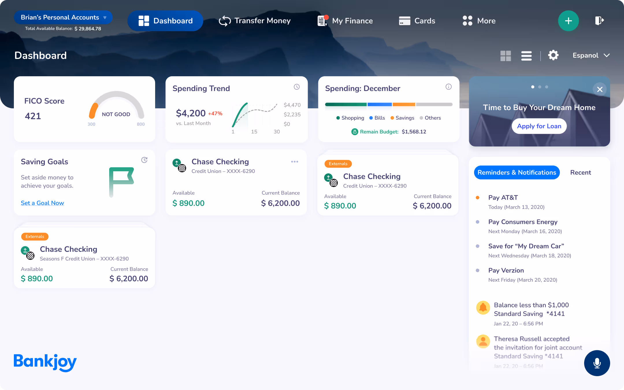Open the Transfer Money section
This screenshot has width=624, height=390.
pyautogui.click(x=255, y=21)
